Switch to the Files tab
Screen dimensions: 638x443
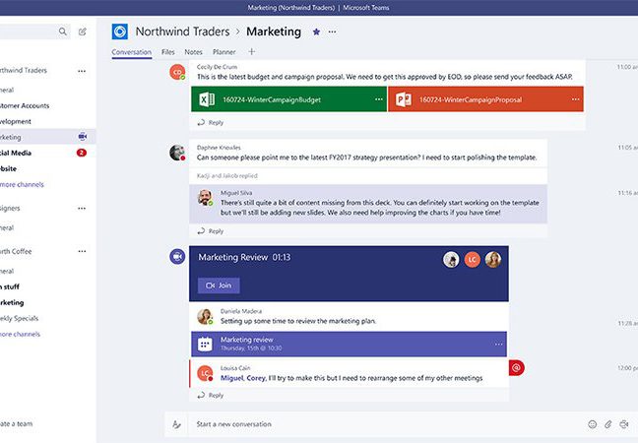click(168, 52)
